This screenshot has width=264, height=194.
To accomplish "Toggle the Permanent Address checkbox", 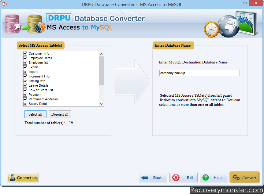I will click(x=25, y=99).
